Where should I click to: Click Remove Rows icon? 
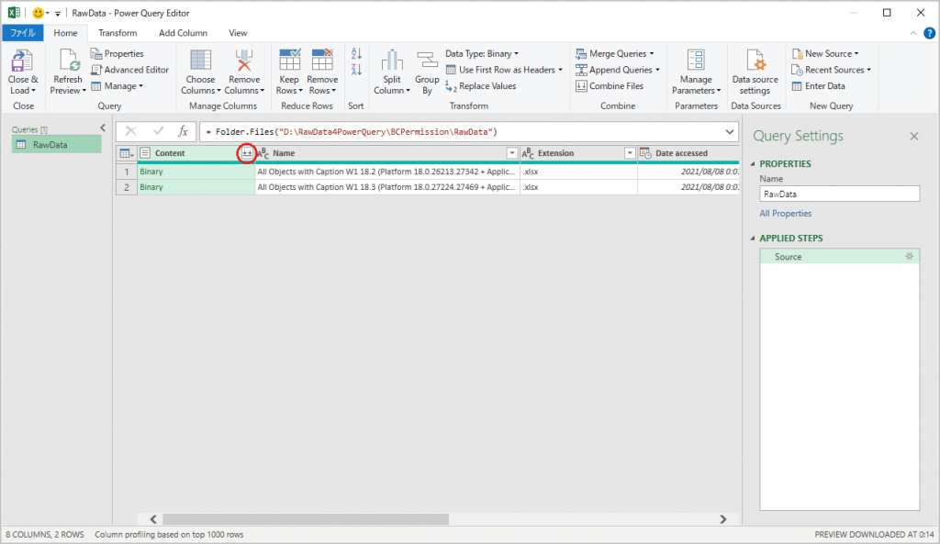coord(322,61)
